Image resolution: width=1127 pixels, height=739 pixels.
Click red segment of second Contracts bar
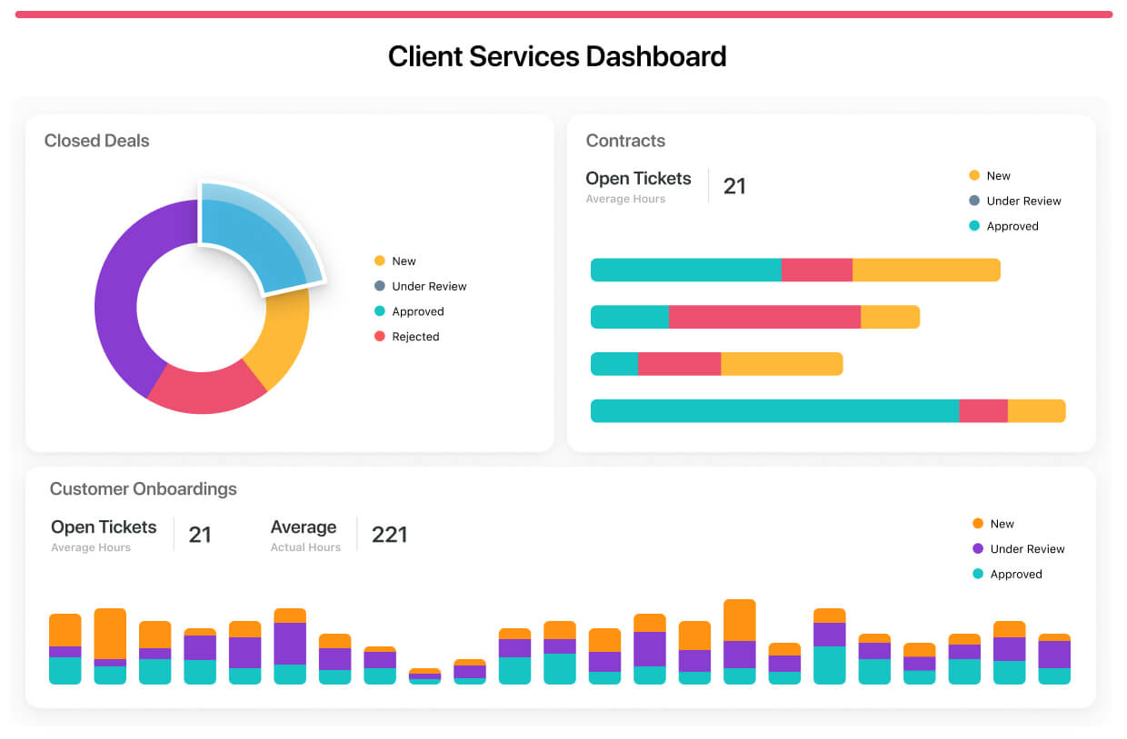[764, 317]
